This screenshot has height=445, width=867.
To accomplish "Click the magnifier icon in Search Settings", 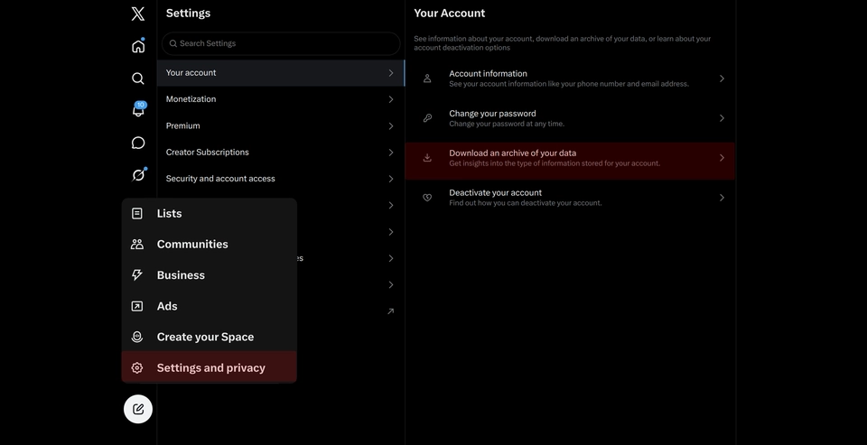I will (x=173, y=43).
